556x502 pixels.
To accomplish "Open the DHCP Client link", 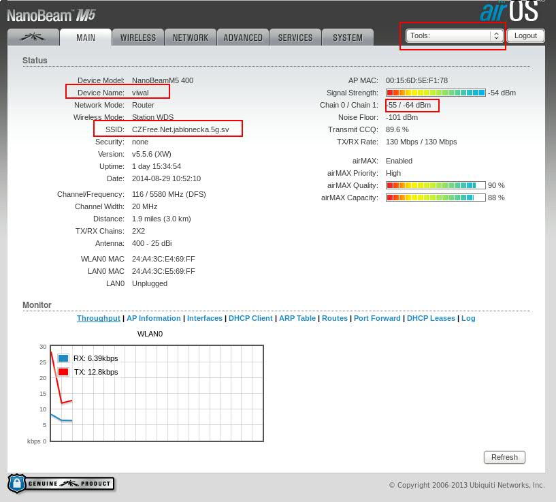I will click(x=250, y=318).
